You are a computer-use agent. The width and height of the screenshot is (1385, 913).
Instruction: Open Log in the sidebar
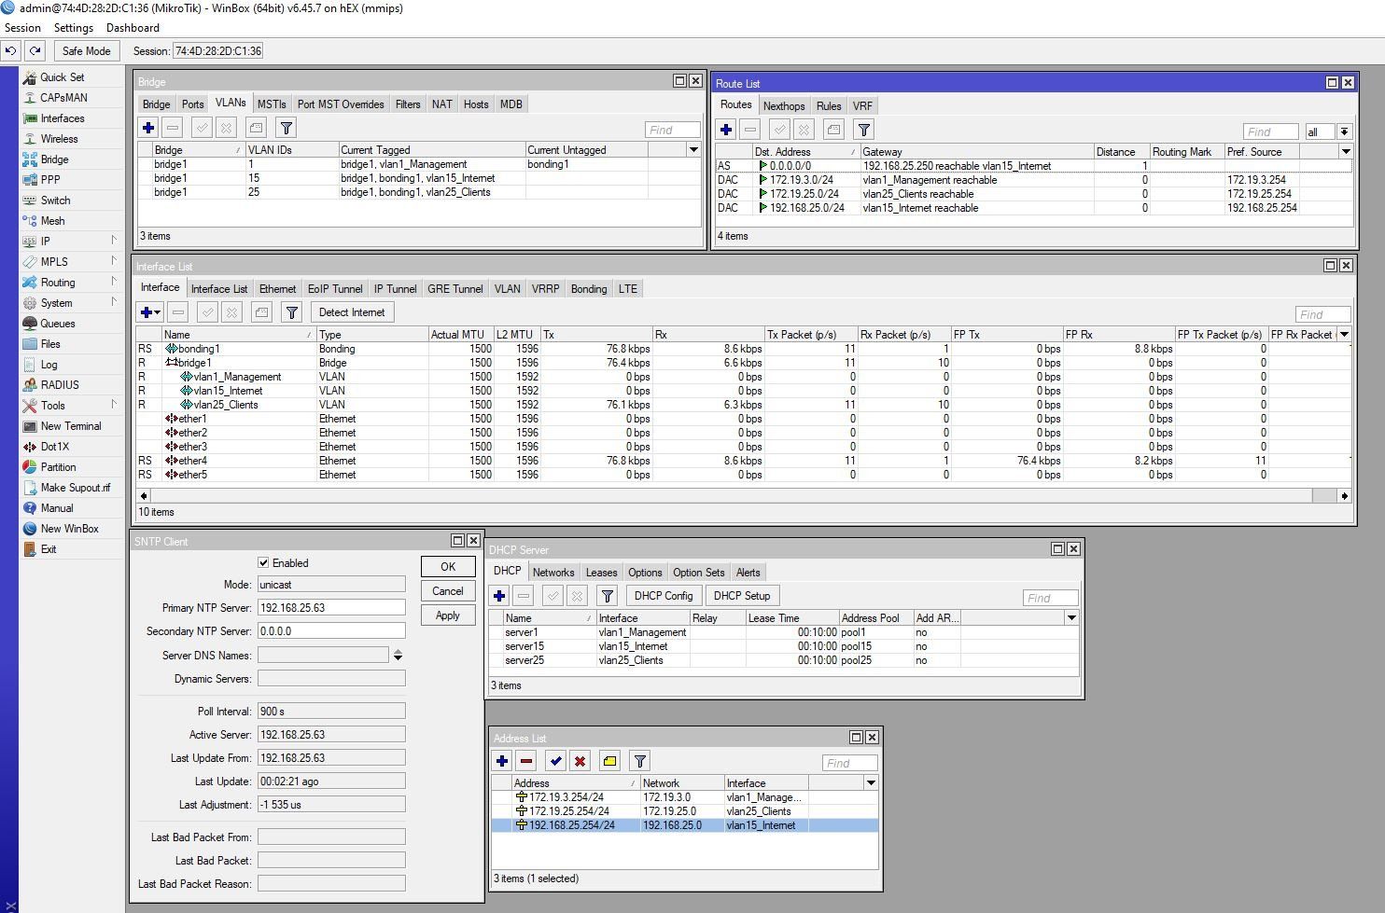[49, 365]
